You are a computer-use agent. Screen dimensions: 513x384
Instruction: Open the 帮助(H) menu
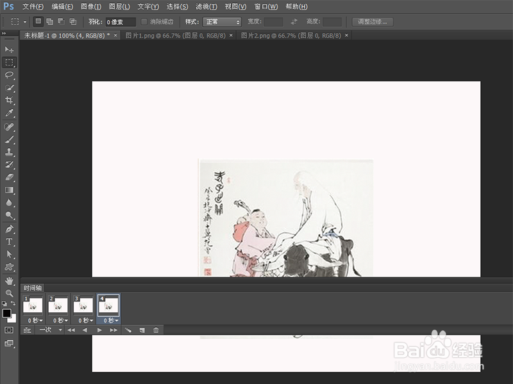(296, 6)
